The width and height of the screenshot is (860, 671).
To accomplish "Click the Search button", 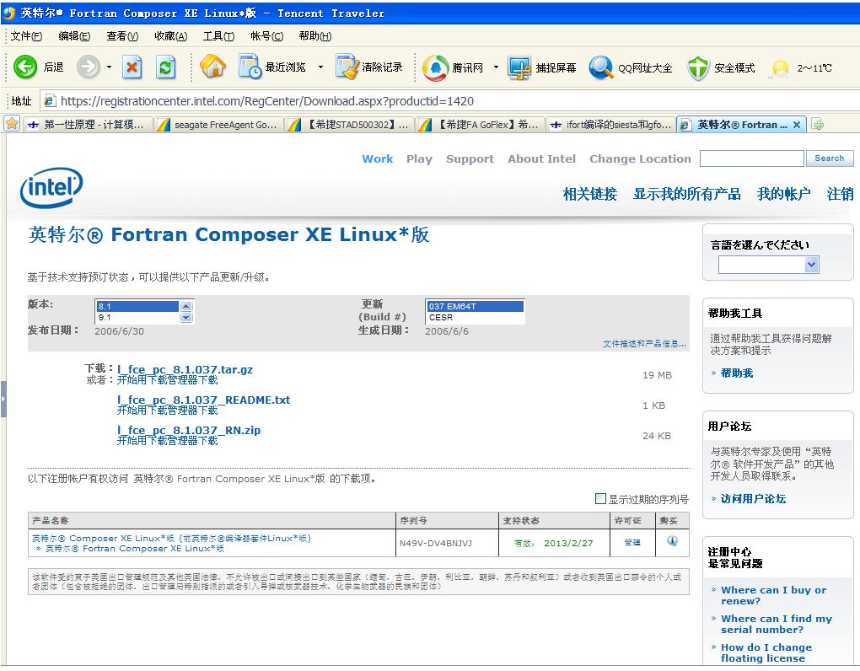I will [830, 158].
